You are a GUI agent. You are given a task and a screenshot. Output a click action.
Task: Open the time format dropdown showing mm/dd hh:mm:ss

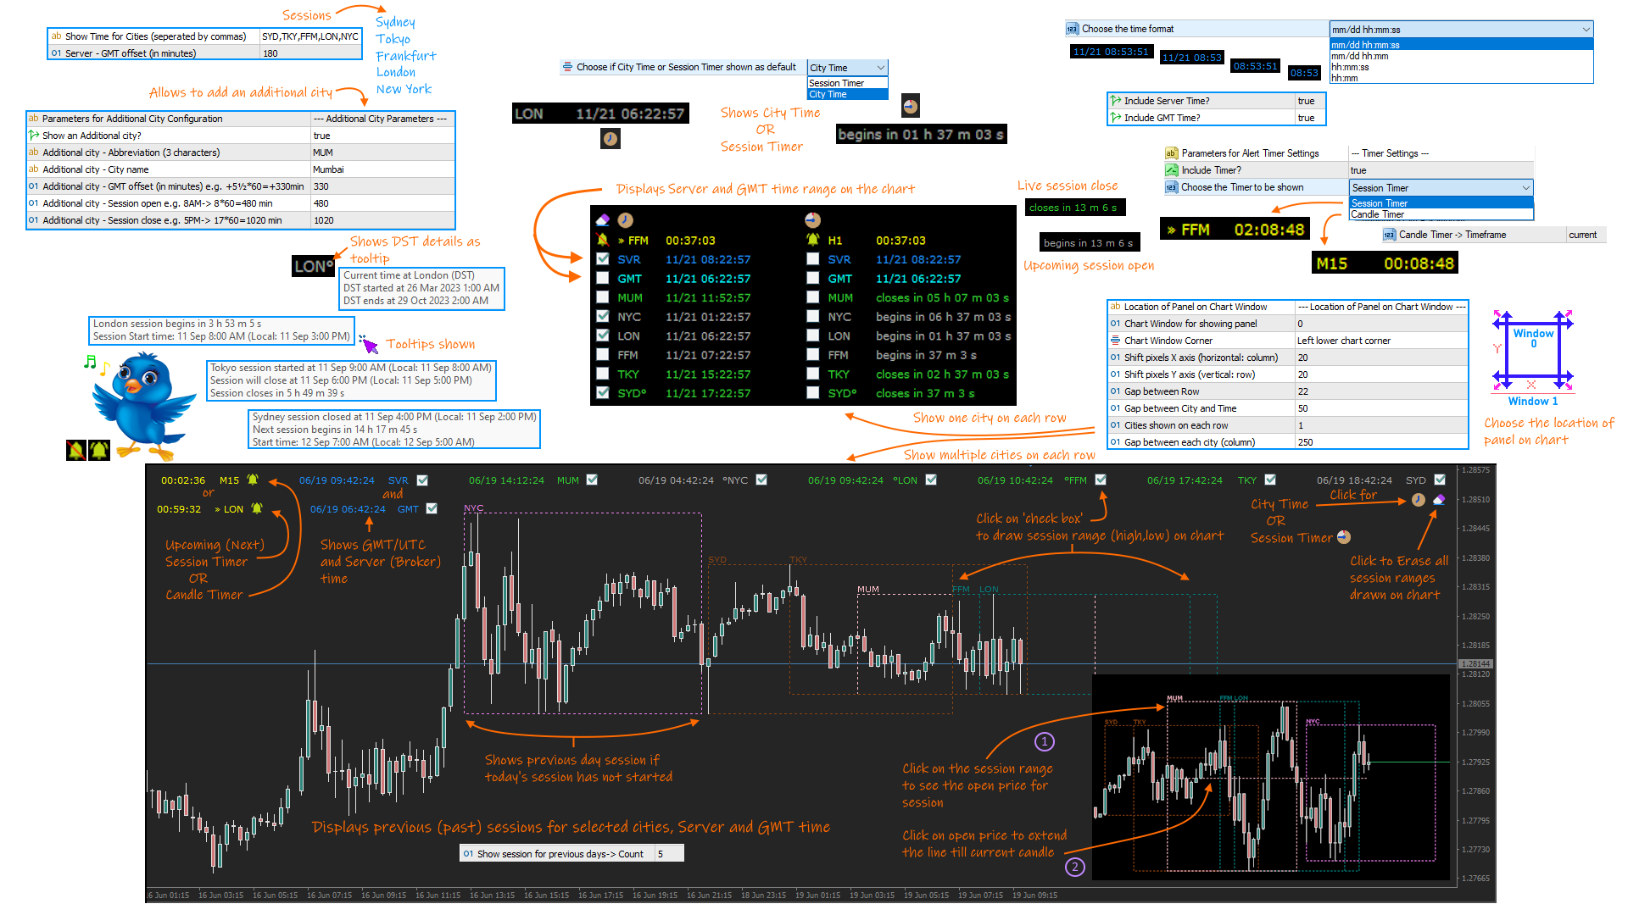point(1460,29)
